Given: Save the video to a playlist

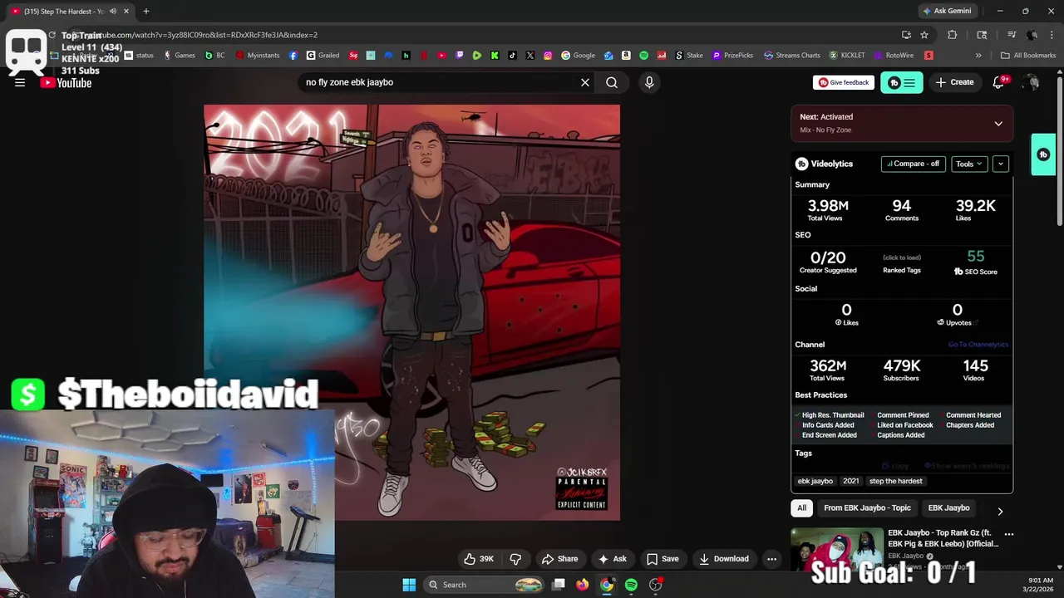Looking at the screenshot, I should 663,559.
